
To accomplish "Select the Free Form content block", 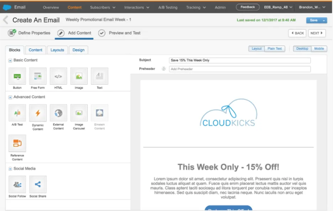I will (x=38, y=76).
